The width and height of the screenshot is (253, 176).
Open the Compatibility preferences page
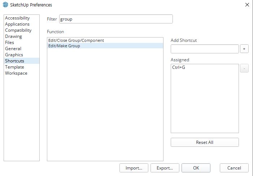pyautogui.click(x=21, y=30)
